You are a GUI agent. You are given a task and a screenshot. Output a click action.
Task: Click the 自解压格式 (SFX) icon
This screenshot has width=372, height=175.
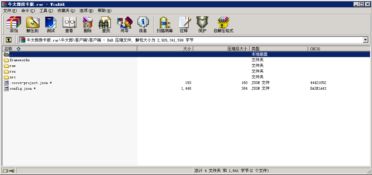pyautogui.click(x=223, y=25)
